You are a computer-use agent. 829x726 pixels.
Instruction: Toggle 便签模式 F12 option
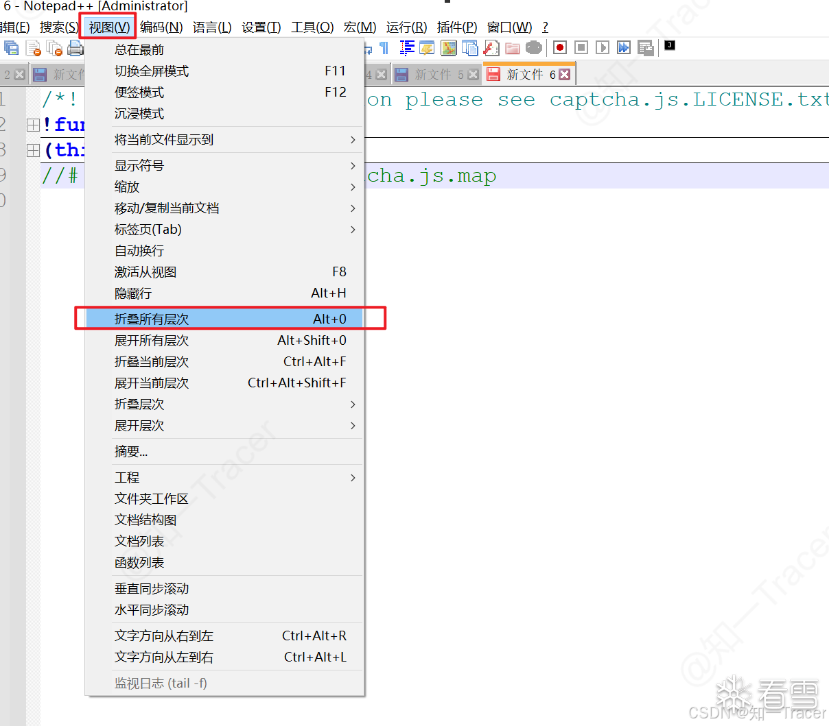pos(224,93)
